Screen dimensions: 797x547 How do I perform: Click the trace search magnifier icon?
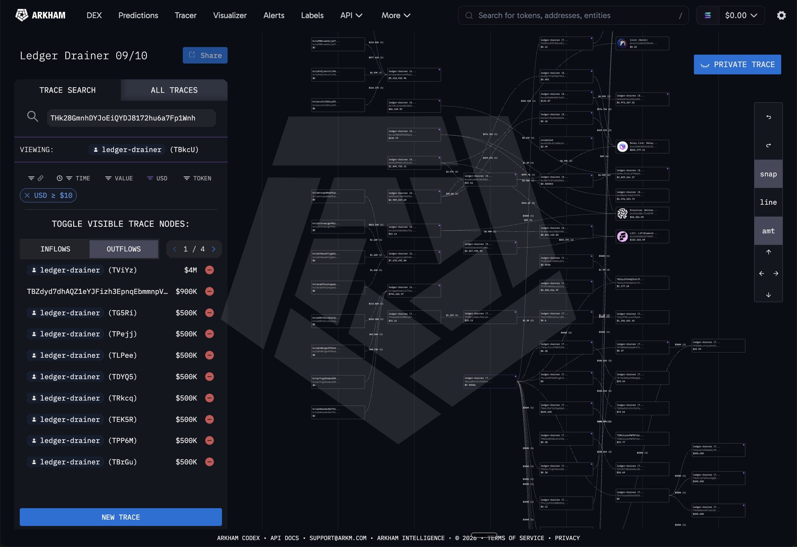pos(33,117)
